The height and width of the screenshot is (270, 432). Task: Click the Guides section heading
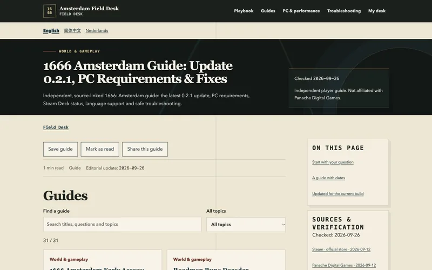pyautogui.click(x=65, y=195)
